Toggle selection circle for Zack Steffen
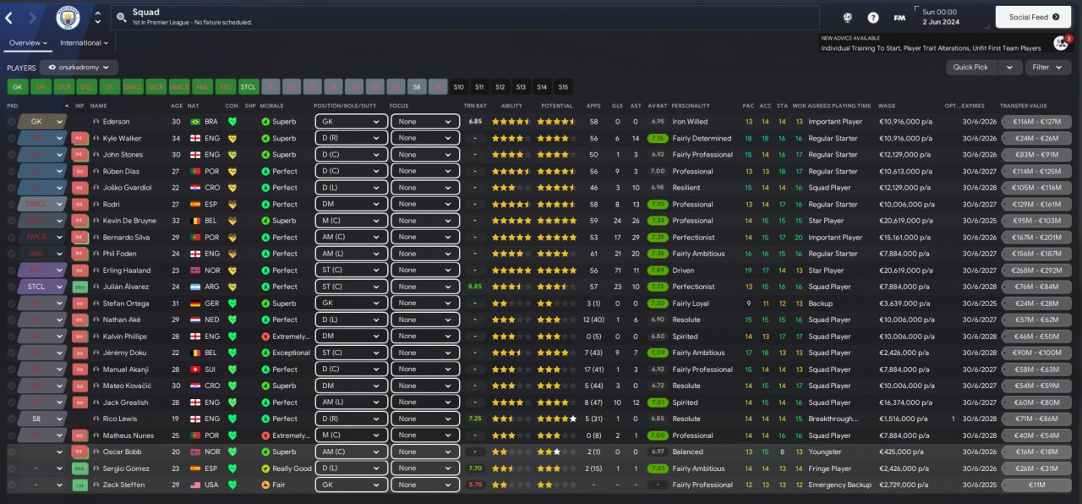The image size is (1082, 504). coord(11,485)
